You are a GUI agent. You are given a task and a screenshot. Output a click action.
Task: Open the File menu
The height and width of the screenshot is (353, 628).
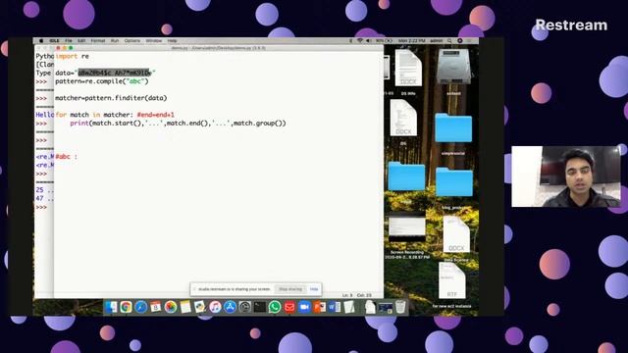[69, 41]
